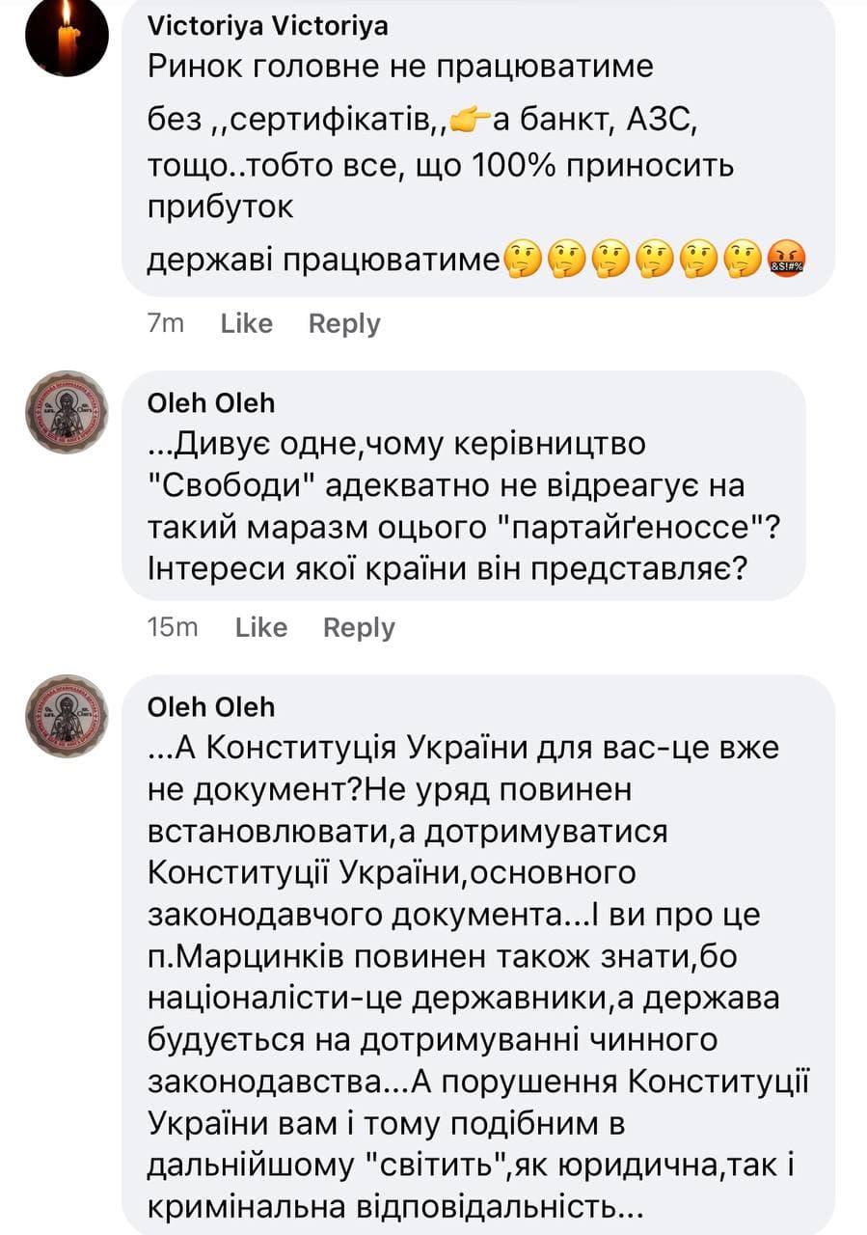This screenshot has width=867, height=1235.
Task: Like Oleh Oleh's 15m comment
Action: point(261,628)
